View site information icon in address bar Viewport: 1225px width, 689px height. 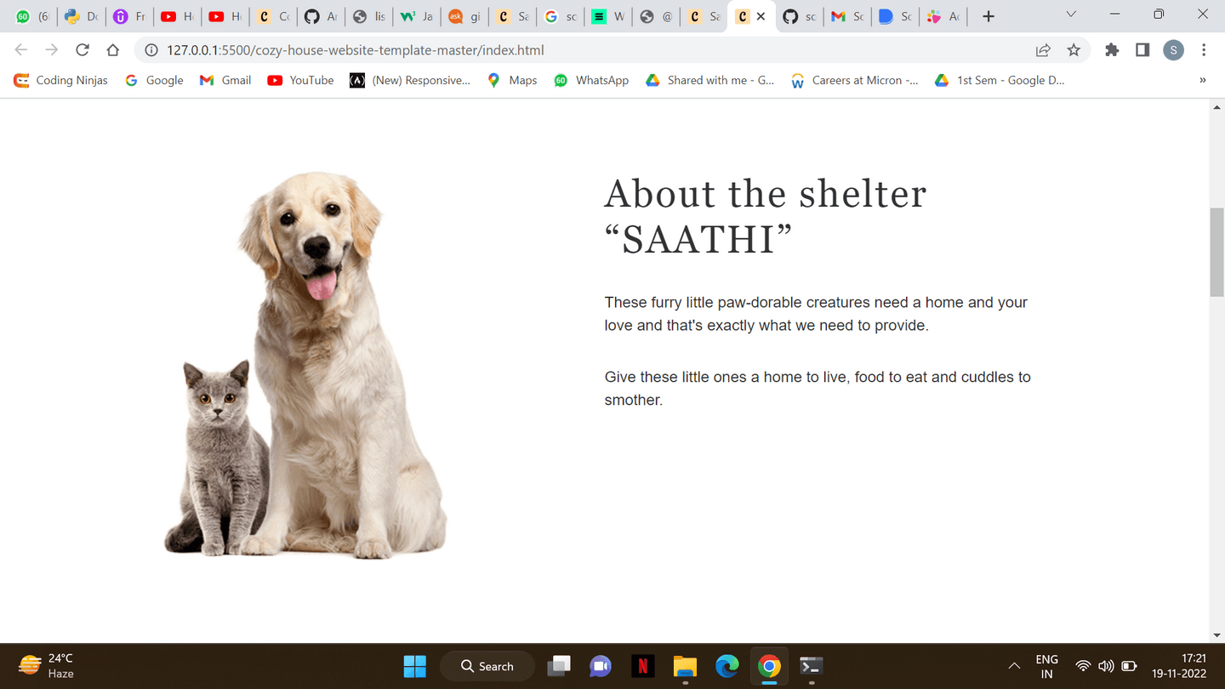point(151,50)
